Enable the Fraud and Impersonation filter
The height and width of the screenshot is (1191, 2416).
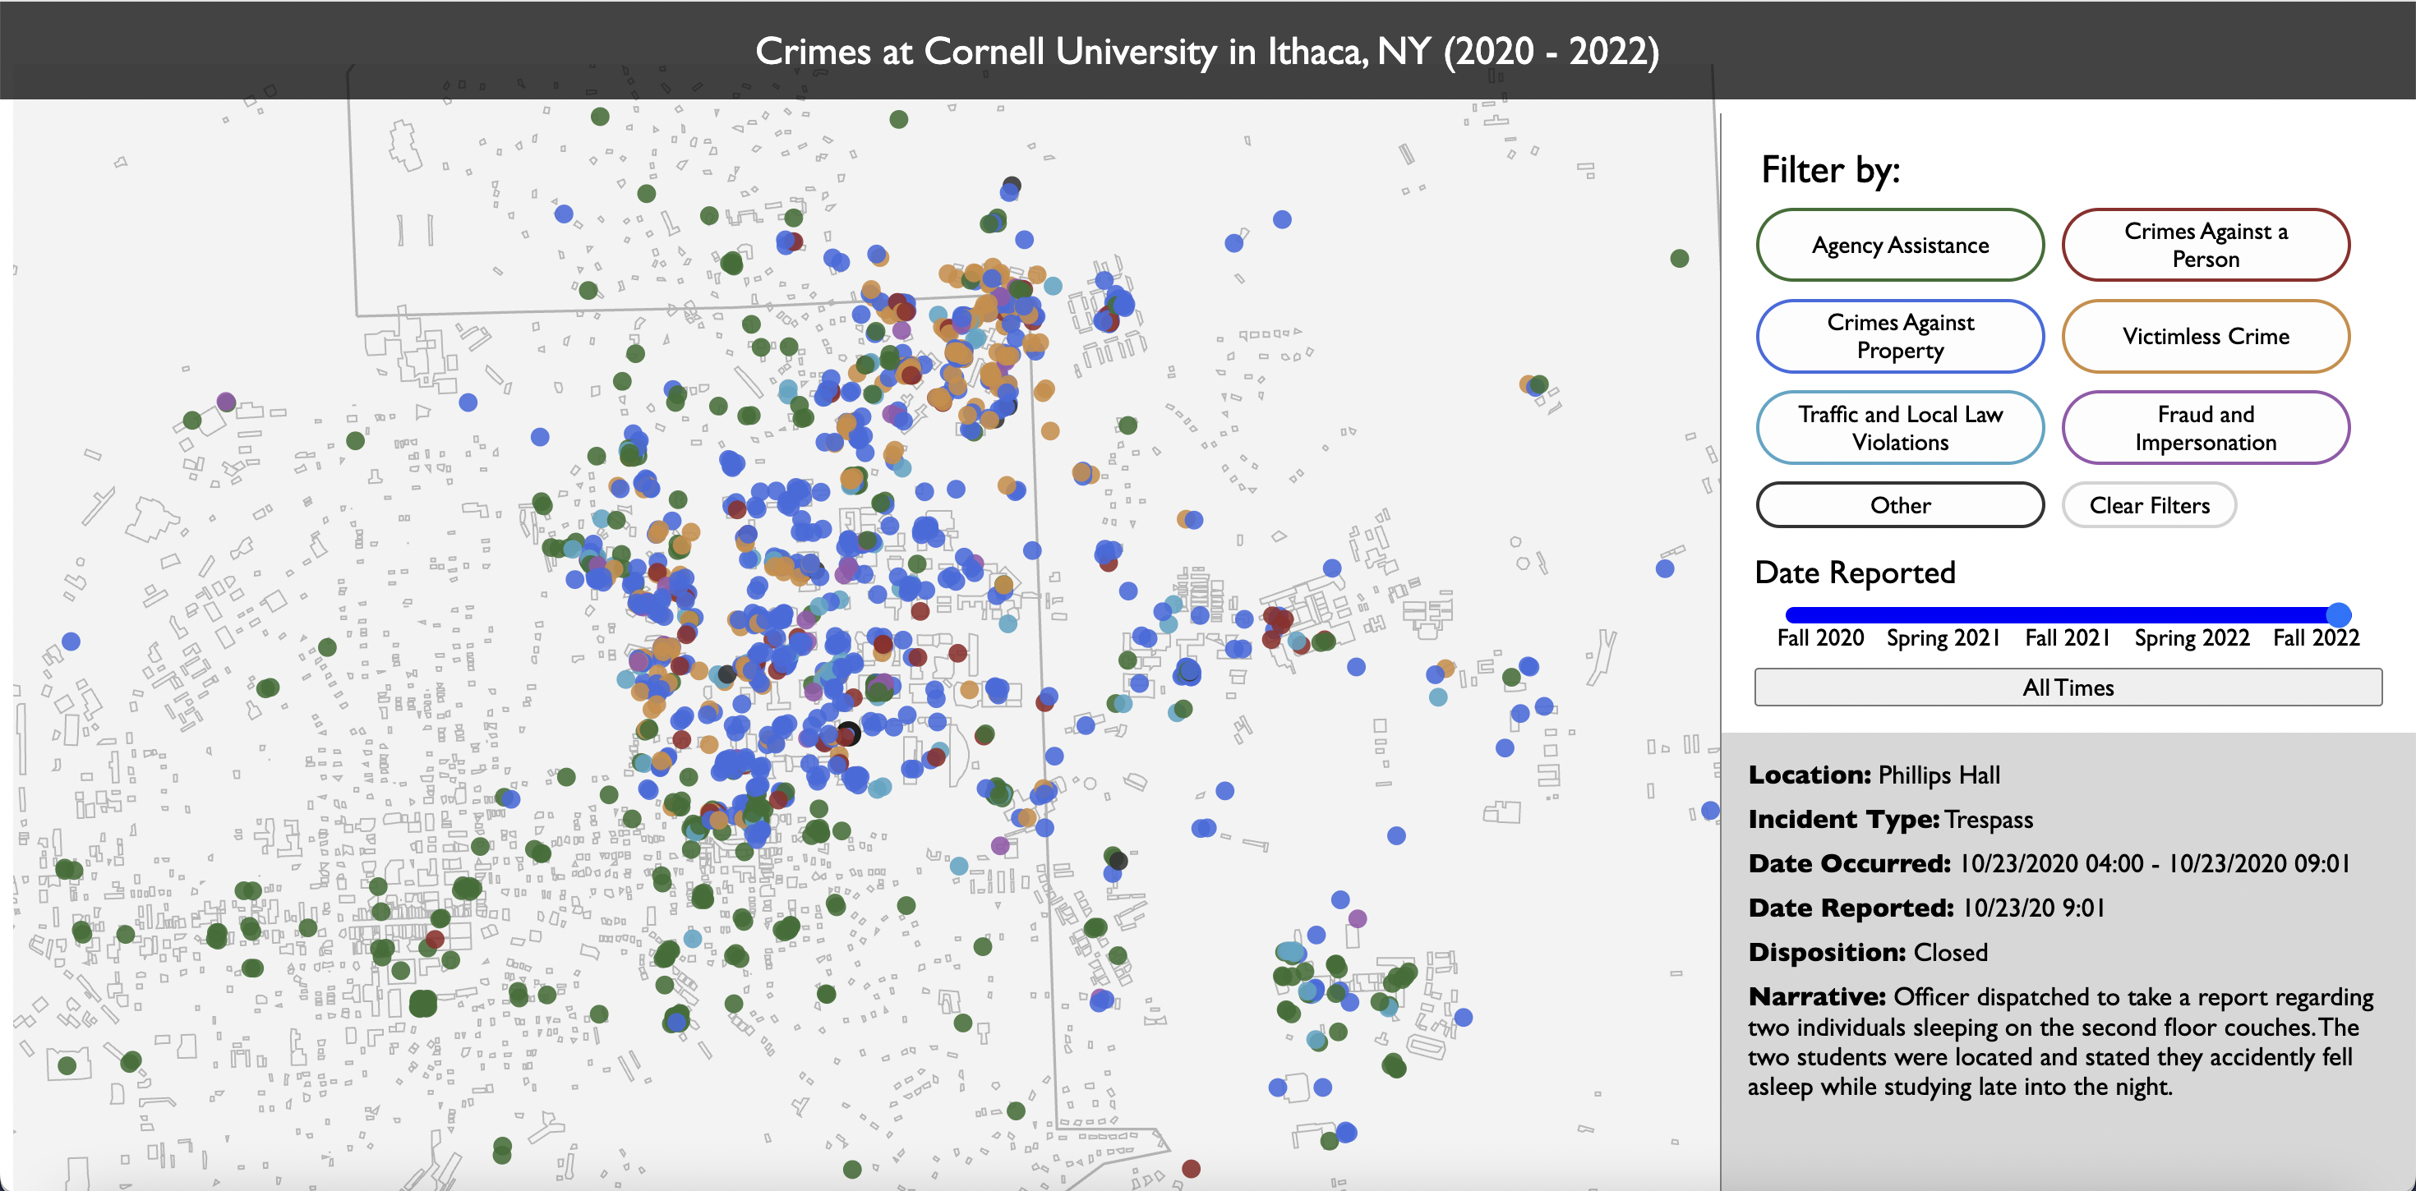[x=2205, y=428]
